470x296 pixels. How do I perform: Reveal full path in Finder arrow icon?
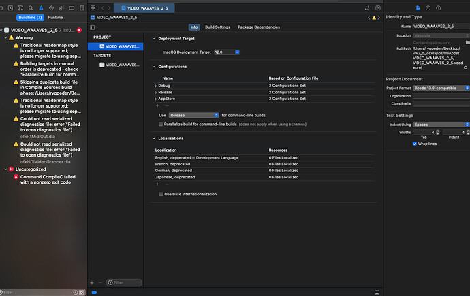[465, 67]
